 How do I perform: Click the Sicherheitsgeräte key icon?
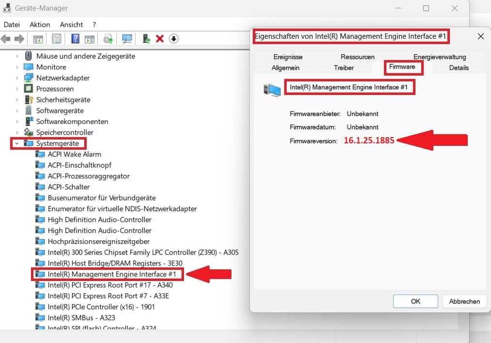pyautogui.click(x=29, y=100)
